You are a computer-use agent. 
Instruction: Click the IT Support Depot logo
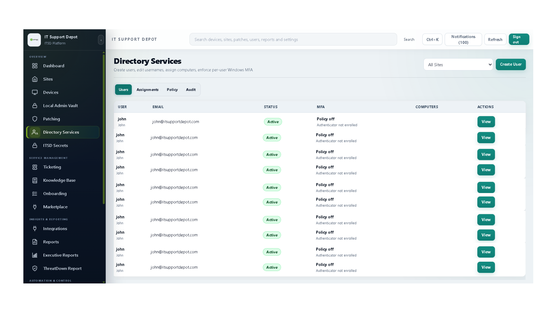[34, 40]
